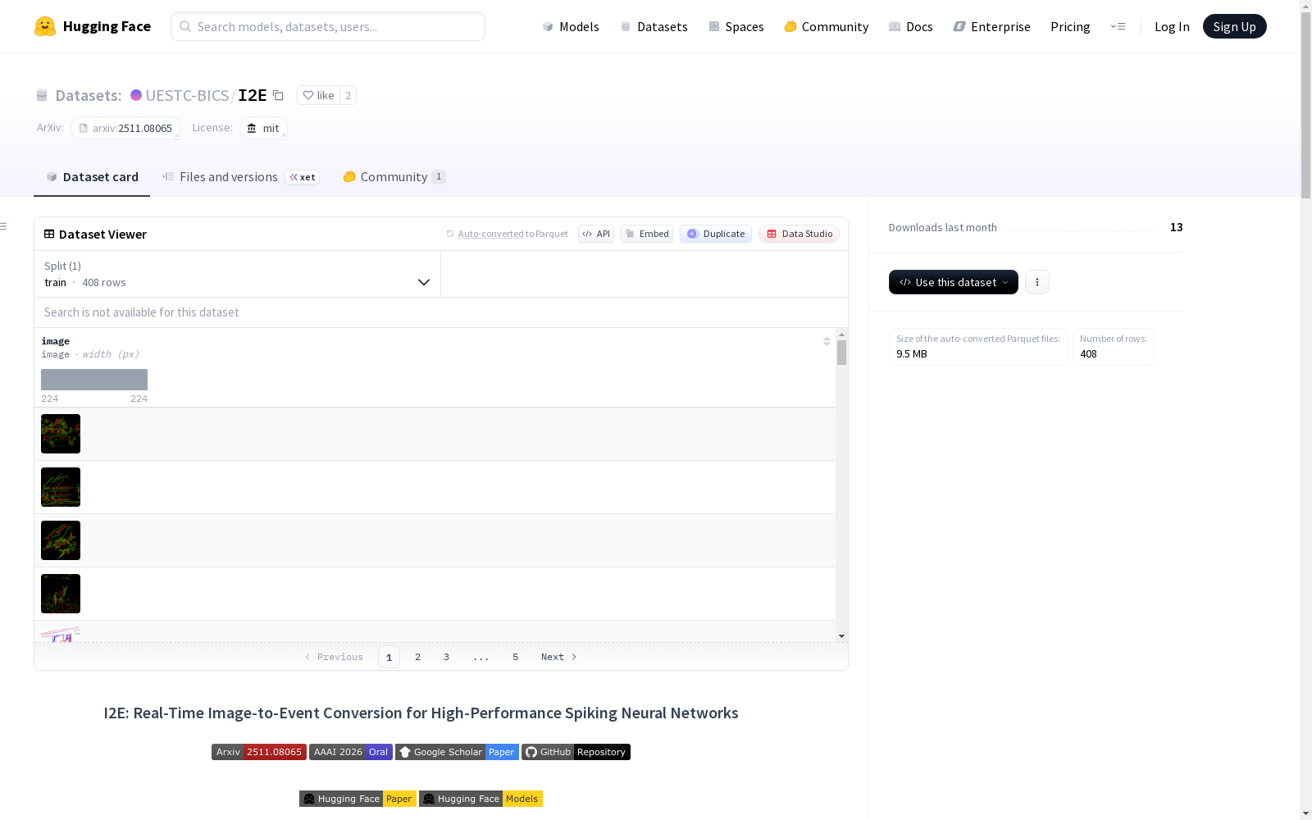Image resolution: width=1312 pixels, height=820 pixels.
Task: Click the UESTC-BICS organization avatar
Action: pos(136,95)
